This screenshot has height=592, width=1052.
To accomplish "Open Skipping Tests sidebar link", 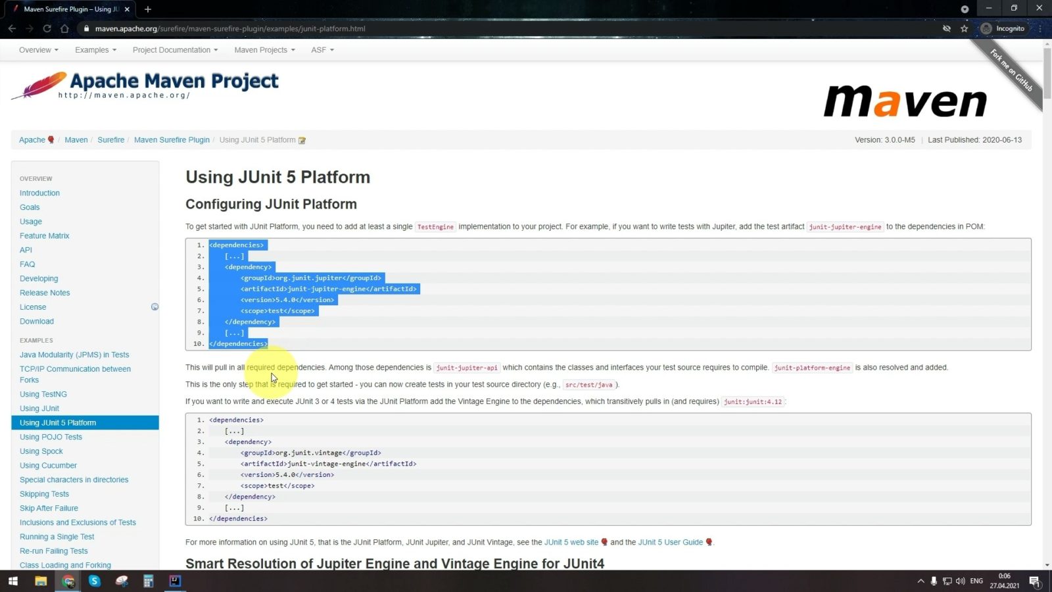I will point(44,494).
